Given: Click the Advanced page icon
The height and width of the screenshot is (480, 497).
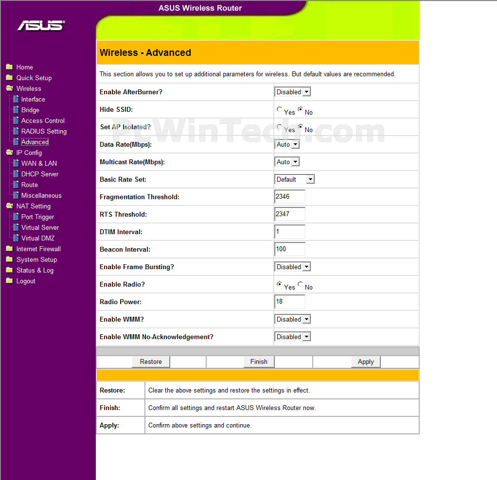Looking at the screenshot, I should [16, 142].
